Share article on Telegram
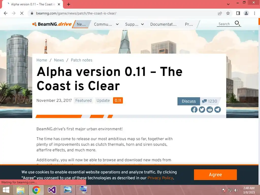 point(218,110)
